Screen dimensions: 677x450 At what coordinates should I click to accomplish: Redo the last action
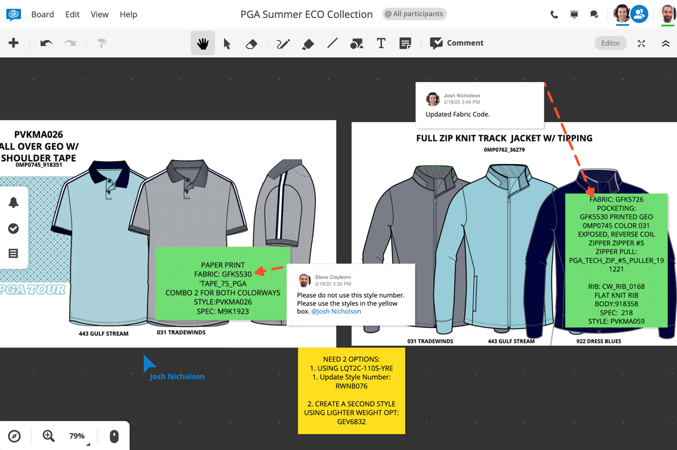pos(70,43)
